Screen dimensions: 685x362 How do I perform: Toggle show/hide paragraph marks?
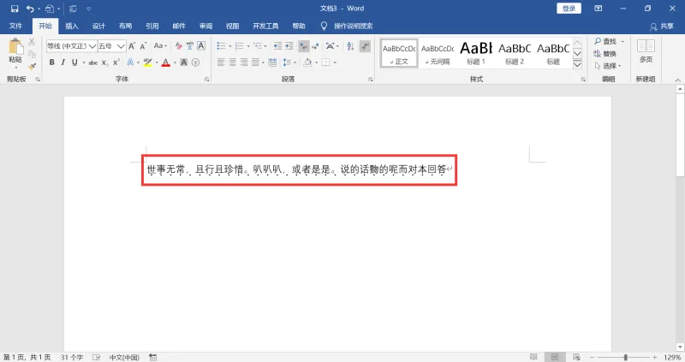365,46
